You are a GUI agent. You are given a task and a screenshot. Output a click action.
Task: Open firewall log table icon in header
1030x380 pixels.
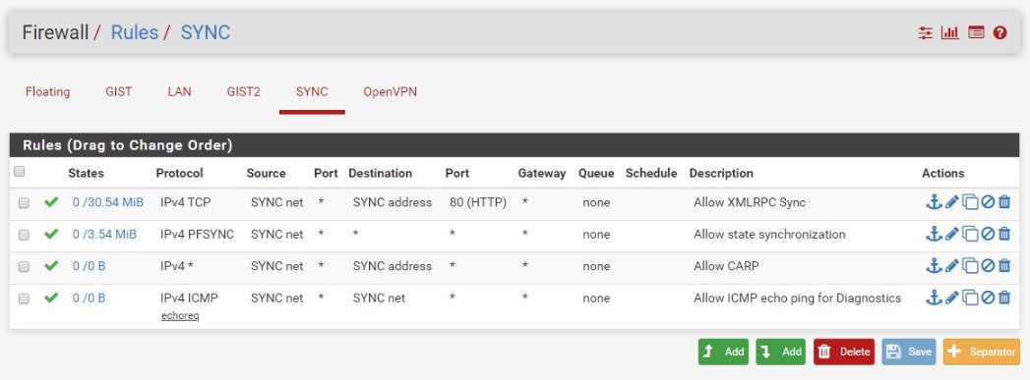(976, 32)
